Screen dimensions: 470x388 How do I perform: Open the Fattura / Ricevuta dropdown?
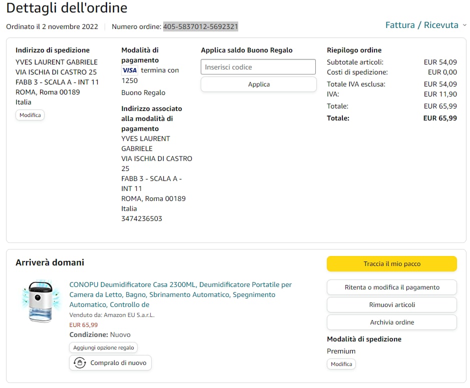coord(425,25)
